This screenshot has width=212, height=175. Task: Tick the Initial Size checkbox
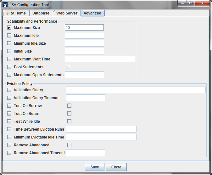click(9, 51)
